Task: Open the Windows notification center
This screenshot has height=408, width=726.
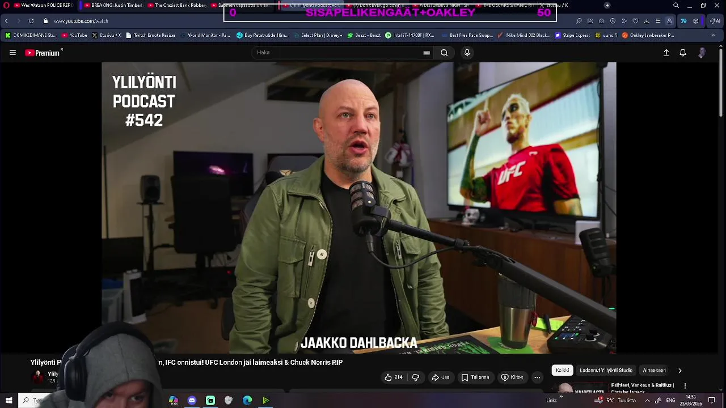Action: pos(711,401)
